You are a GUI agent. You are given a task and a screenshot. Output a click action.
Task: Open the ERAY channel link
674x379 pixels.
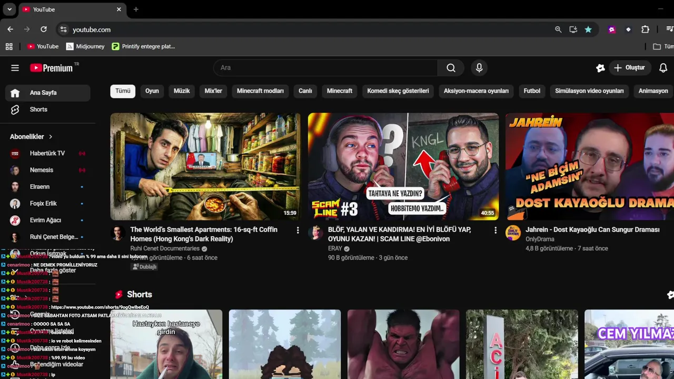[335, 248]
